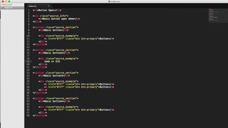
Task: Click the closing section tag on line 38
Action: point(40,116)
